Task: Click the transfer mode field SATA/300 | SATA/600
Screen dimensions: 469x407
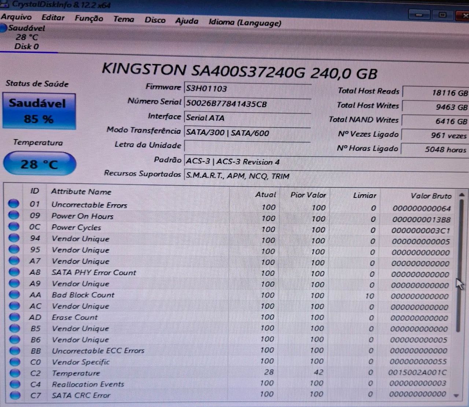Action: click(x=247, y=133)
